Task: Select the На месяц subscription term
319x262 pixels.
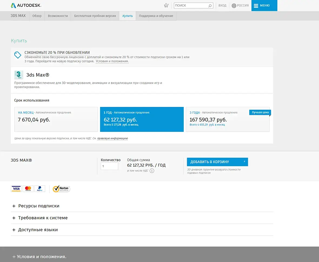Action: pyautogui.click(x=56, y=119)
